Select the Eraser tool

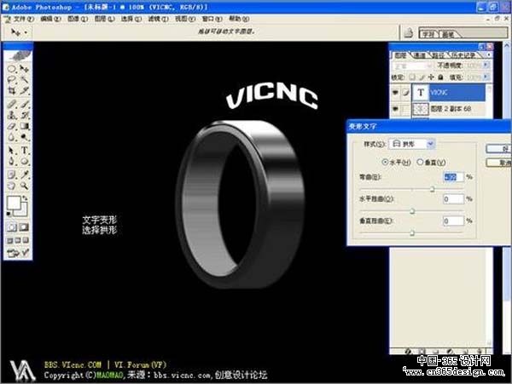12,126
